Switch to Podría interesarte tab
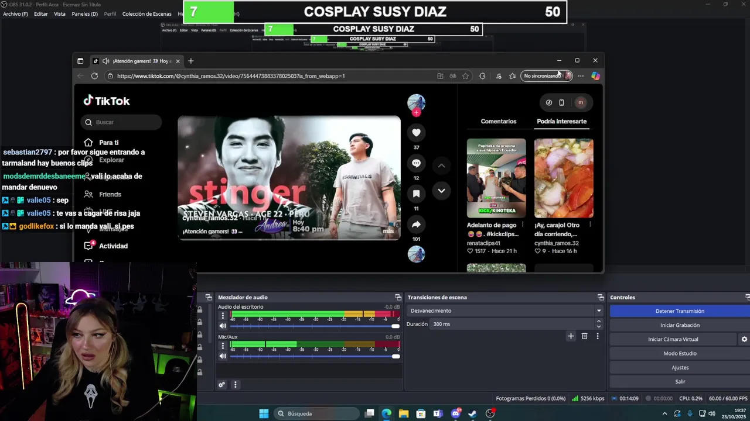Viewport: 750px width, 421px height. click(561, 122)
